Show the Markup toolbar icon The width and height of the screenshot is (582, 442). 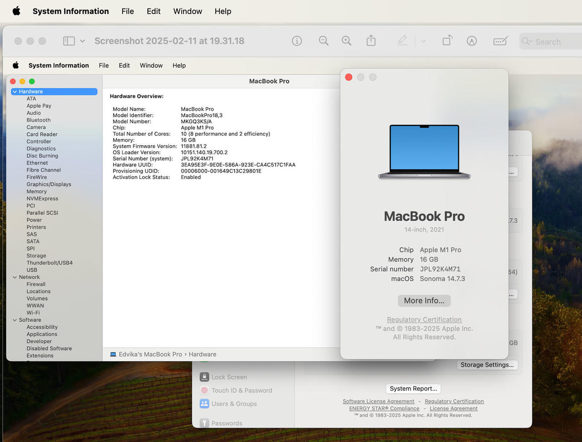pos(471,41)
